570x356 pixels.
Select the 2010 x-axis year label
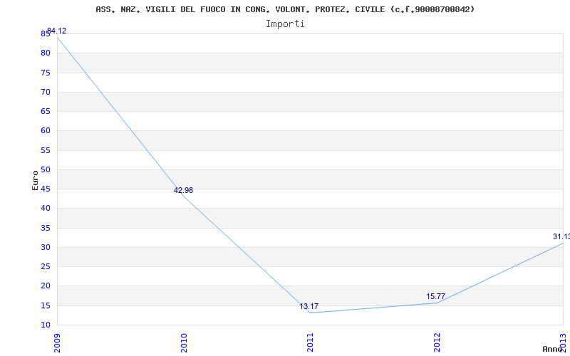click(x=184, y=341)
